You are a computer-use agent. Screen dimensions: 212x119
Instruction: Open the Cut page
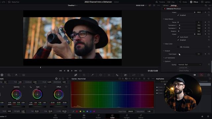[70, 116]
